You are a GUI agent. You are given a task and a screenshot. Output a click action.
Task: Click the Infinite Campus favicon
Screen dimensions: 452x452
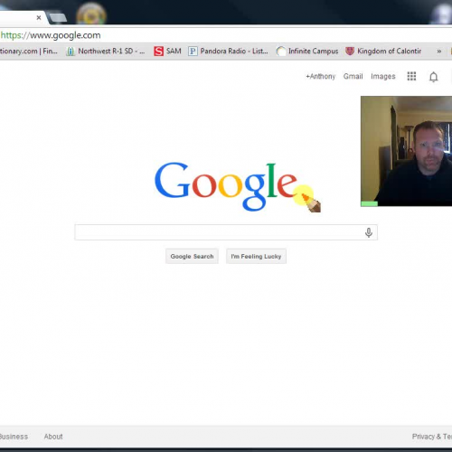(x=281, y=52)
